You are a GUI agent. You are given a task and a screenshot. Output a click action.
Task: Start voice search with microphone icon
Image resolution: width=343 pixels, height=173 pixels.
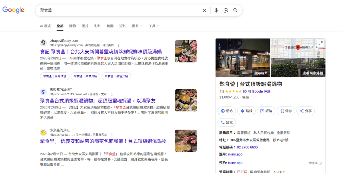[216, 10]
